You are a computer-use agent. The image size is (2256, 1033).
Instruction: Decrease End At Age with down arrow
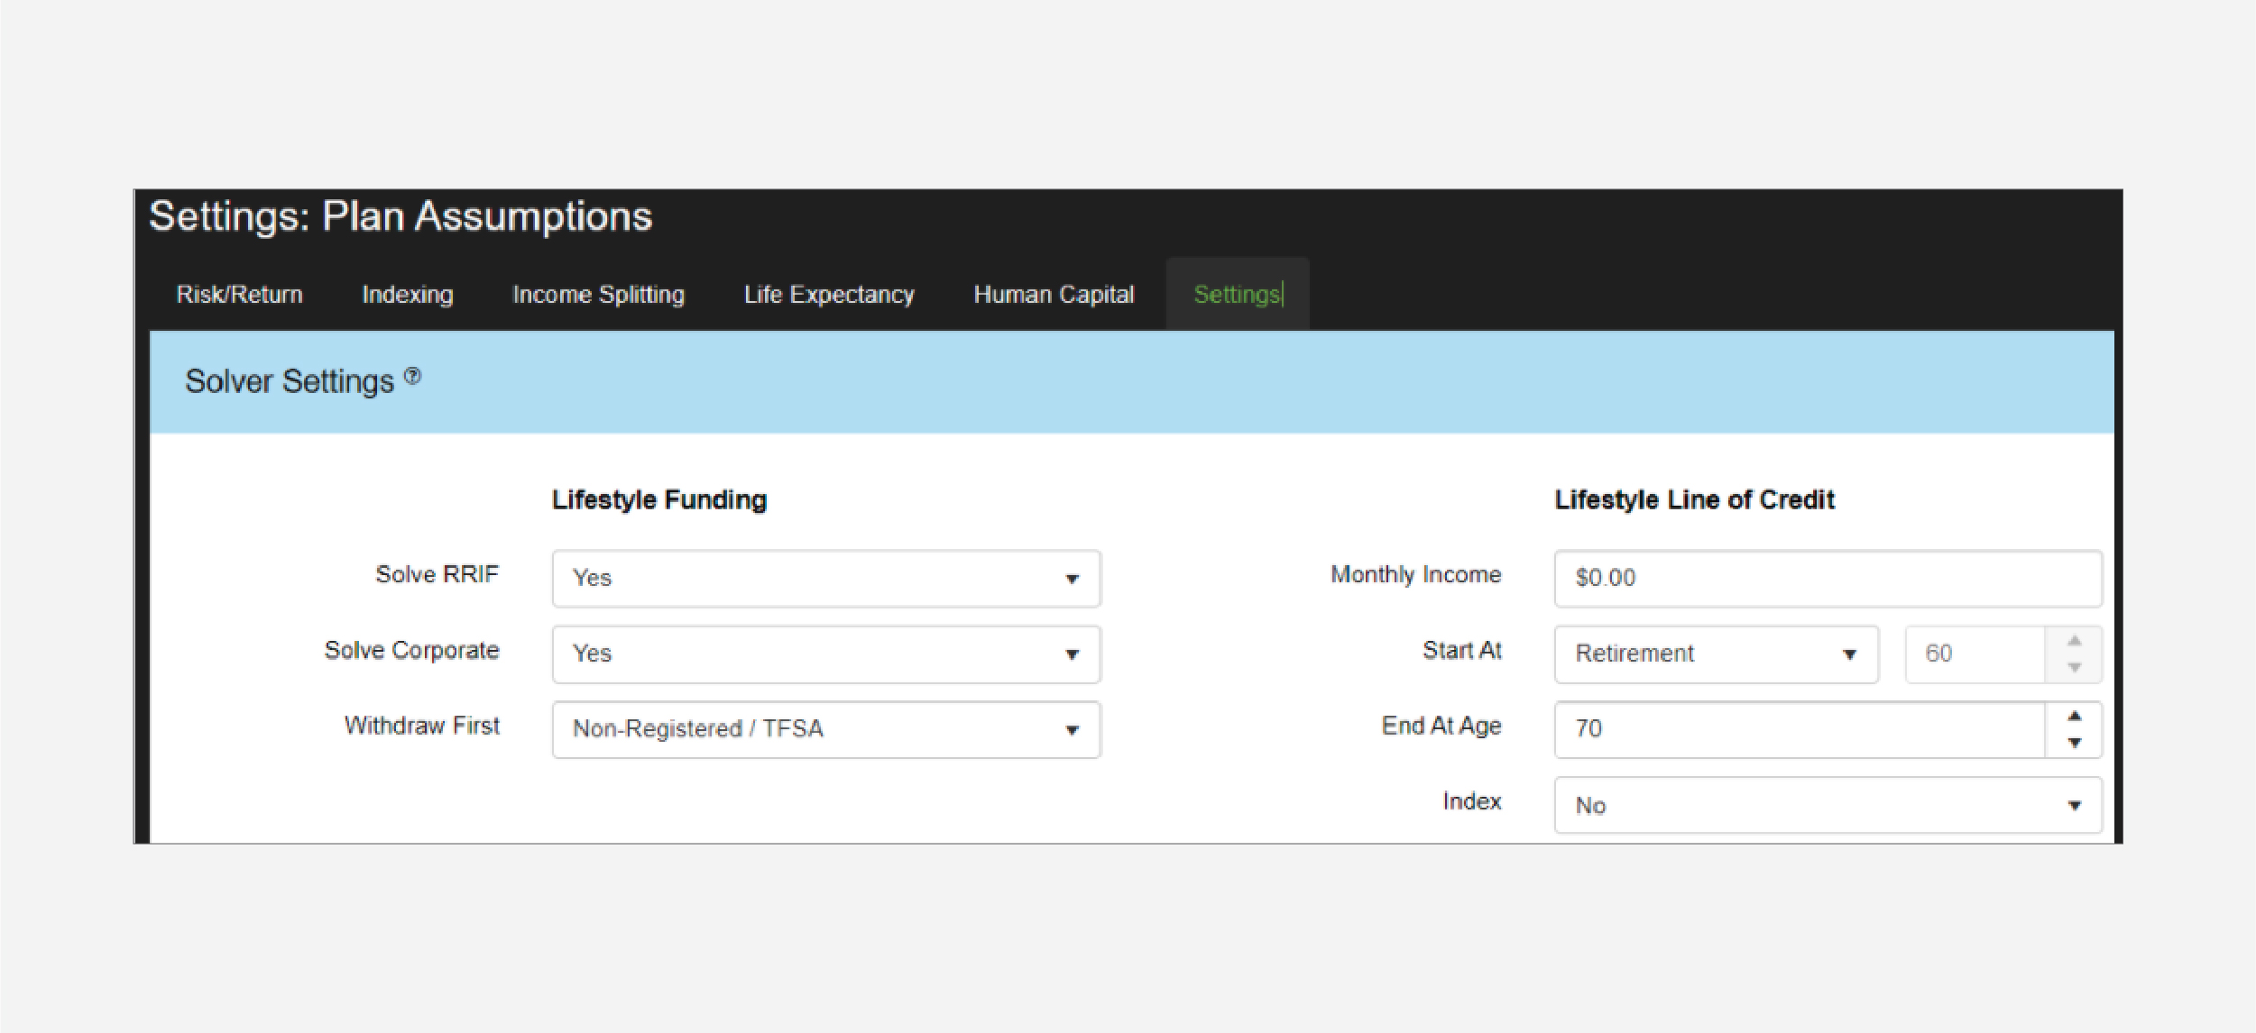2074,743
